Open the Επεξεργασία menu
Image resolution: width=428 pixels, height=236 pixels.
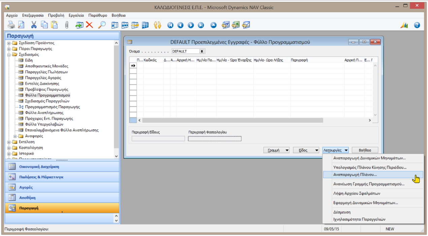33,16
